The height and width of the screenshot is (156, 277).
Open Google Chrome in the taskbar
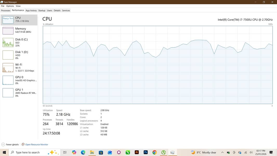pos(155,152)
